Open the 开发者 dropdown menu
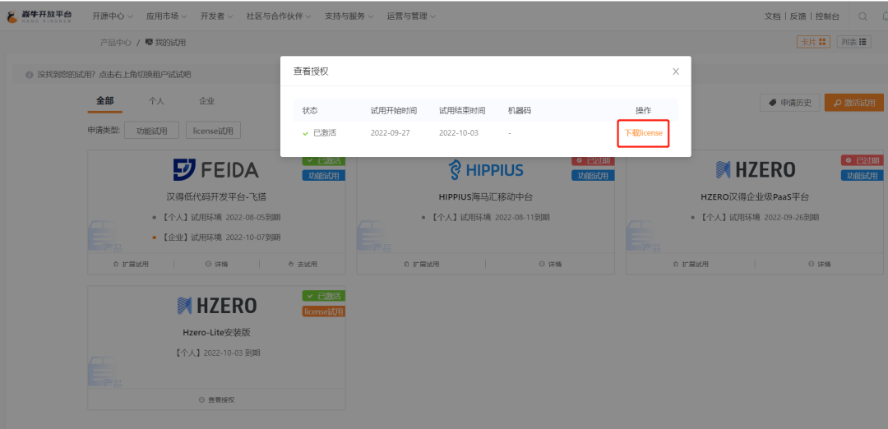Screen dimensions: 888x429 (x=217, y=16)
